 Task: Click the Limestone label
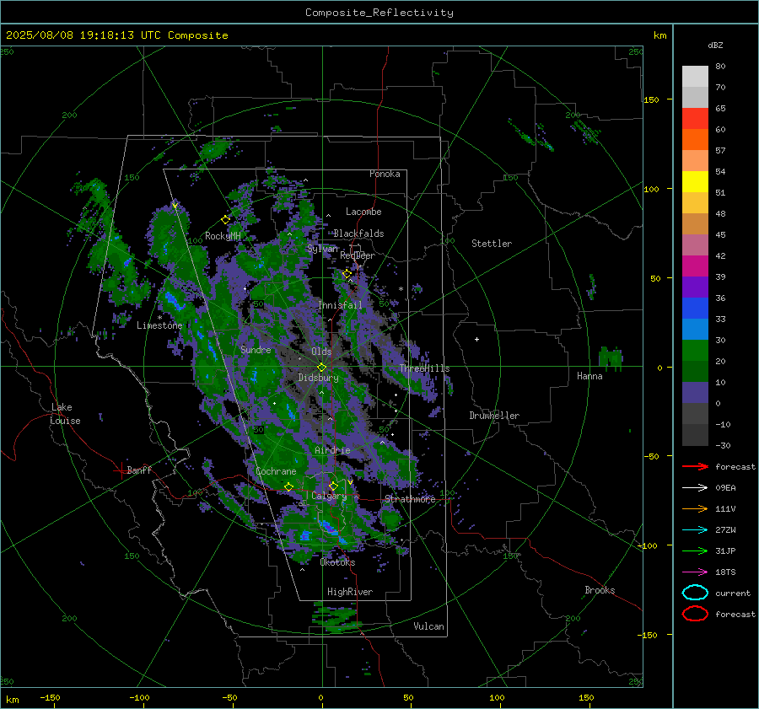(x=159, y=325)
